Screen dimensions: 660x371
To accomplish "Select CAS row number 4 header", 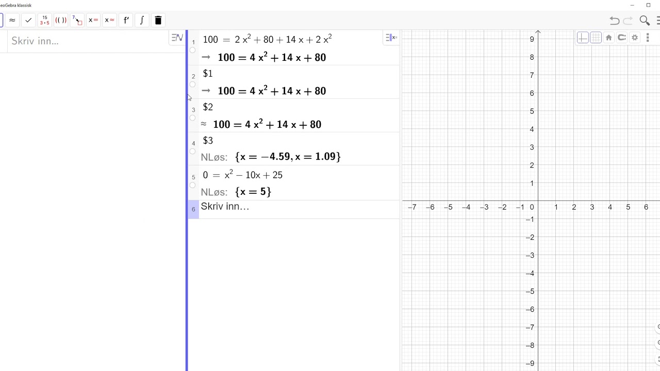I will point(193,148).
